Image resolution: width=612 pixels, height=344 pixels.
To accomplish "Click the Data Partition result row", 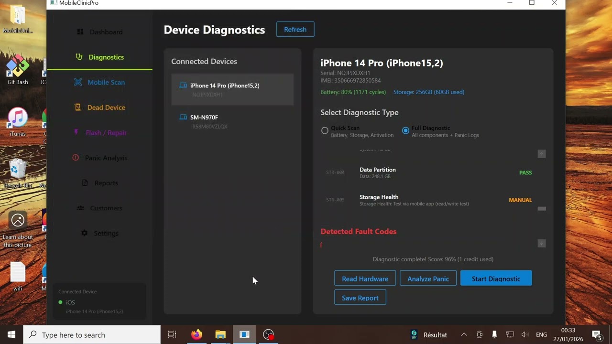I will pyautogui.click(x=429, y=172).
